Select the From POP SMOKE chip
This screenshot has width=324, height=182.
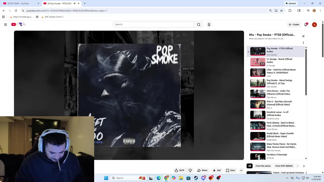284,166
